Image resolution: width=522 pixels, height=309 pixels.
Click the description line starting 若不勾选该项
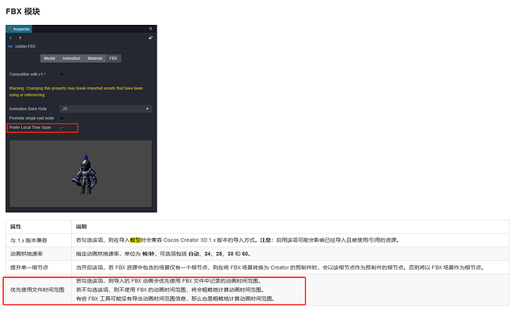tap(170, 289)
